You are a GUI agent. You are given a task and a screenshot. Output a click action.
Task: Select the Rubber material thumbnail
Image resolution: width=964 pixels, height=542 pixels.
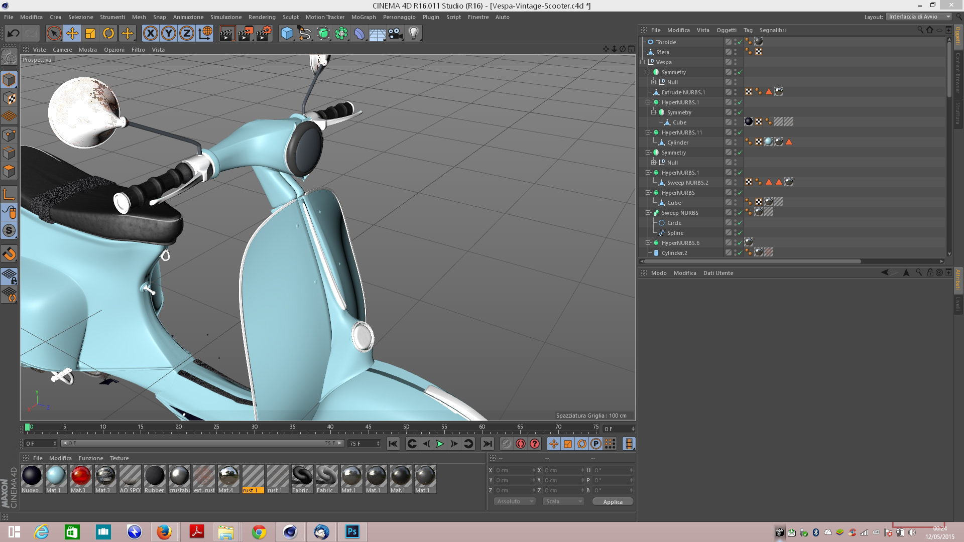pos(154,479)
